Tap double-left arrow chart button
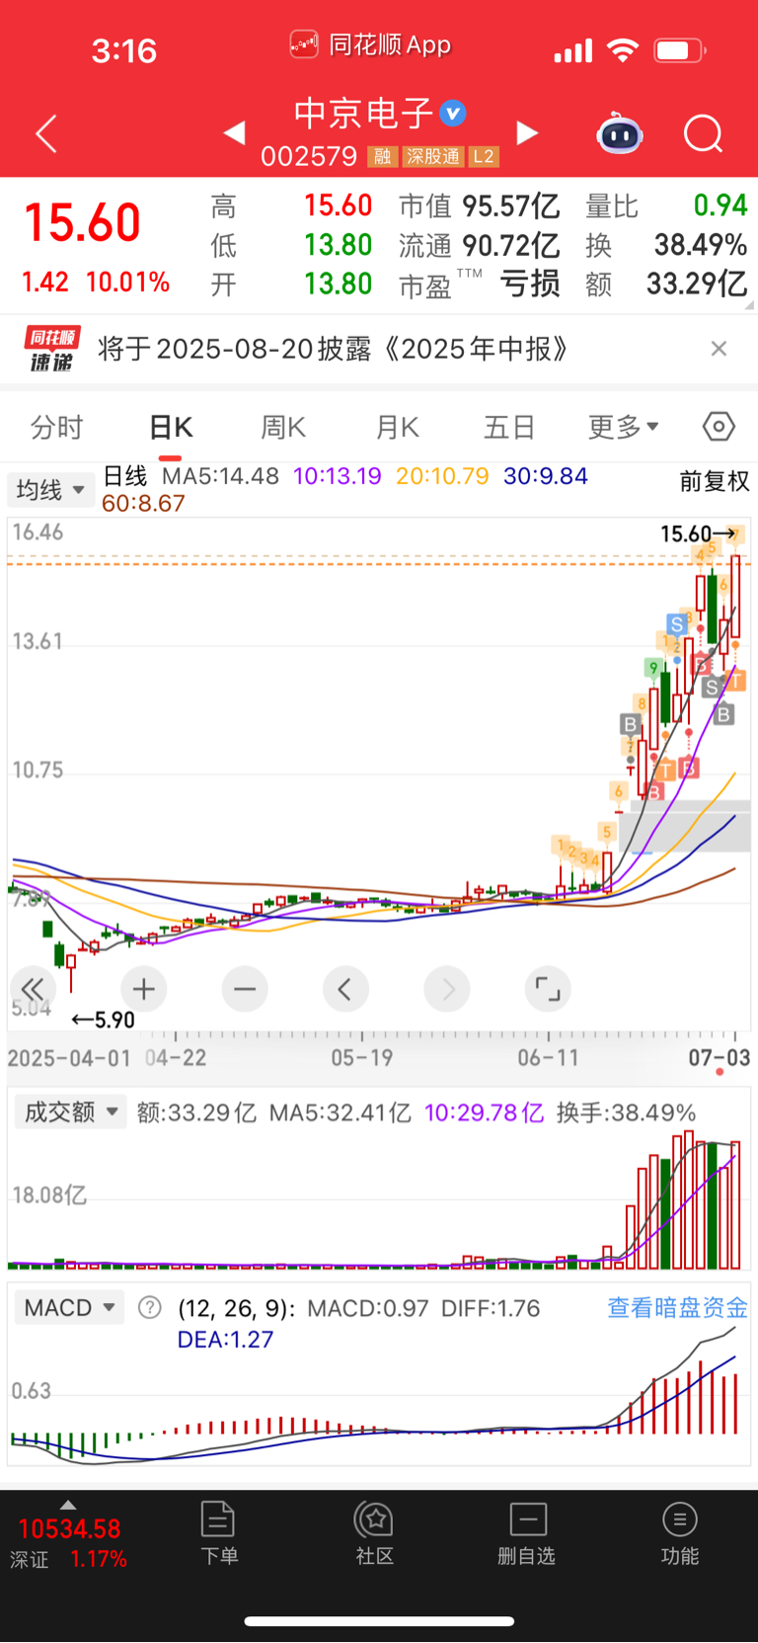758x1643 pixels. (33, 989)
